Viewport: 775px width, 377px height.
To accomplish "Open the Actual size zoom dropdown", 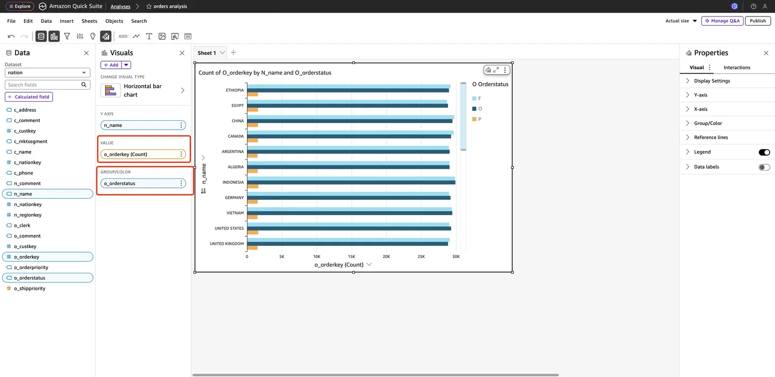I will pos(681,21).
